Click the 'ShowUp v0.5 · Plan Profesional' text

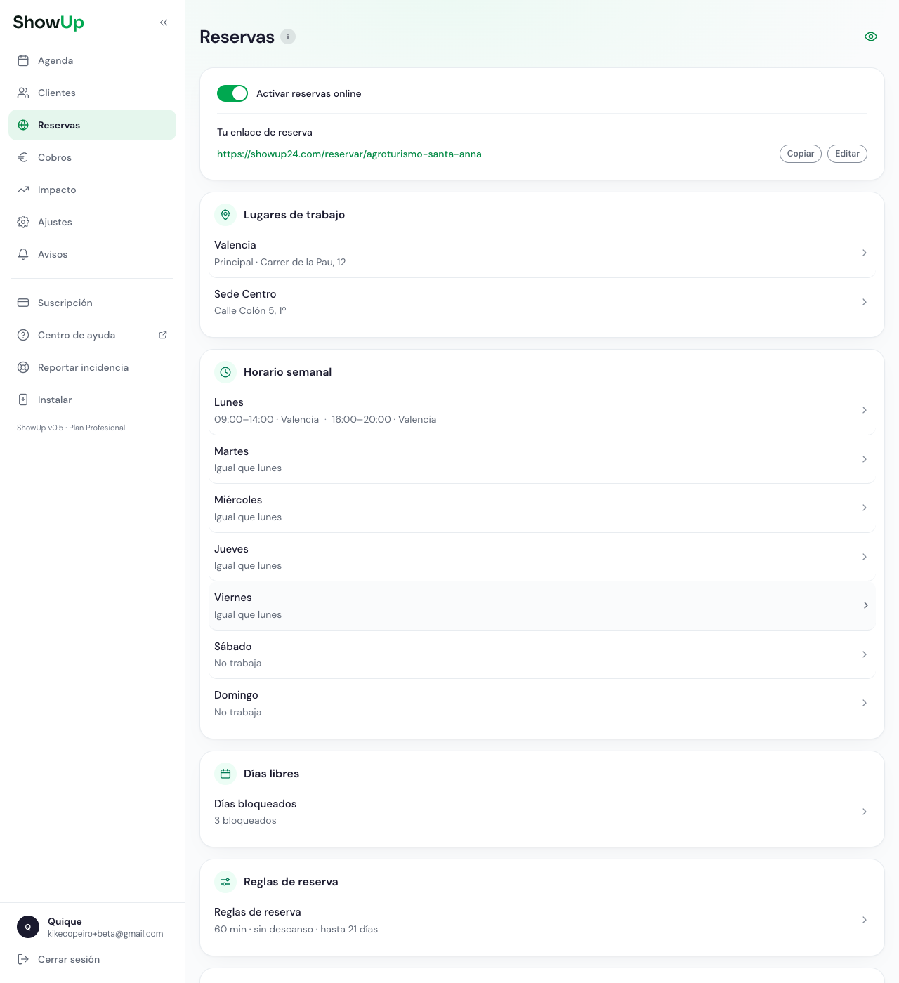[x=71, y=428]
